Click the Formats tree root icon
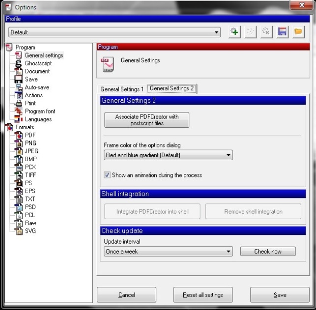Viewport: 316px width, 310px height. pos(9,127)
